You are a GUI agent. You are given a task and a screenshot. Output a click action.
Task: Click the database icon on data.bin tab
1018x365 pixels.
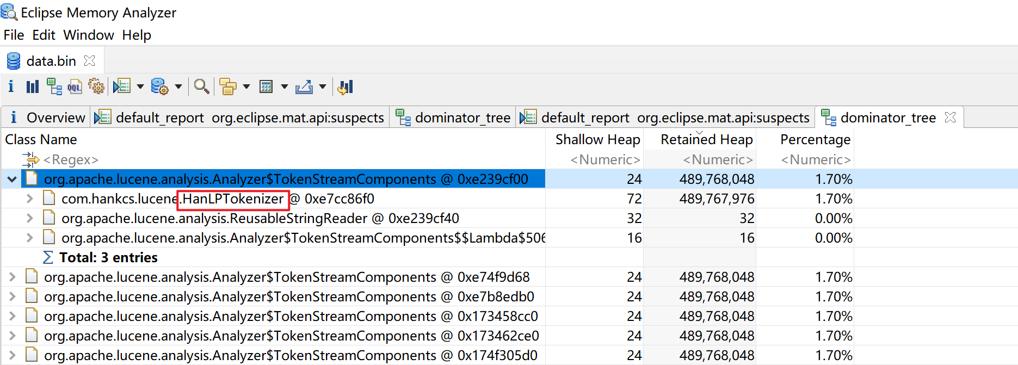coord(14,61)
